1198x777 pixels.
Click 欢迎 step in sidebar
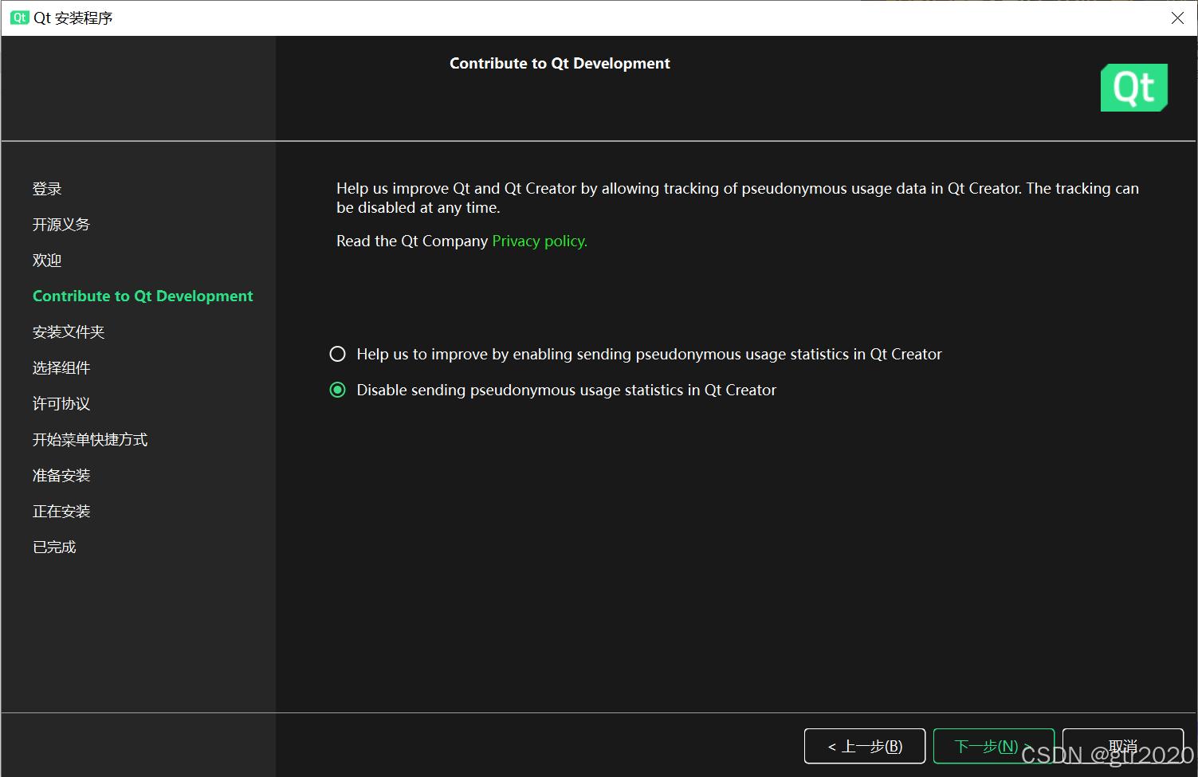tap(47, 261)
